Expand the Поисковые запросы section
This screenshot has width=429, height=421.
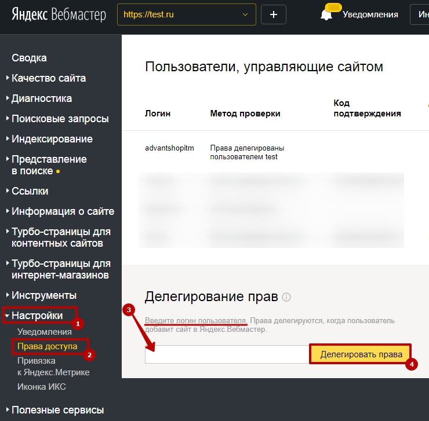point(60,119)
